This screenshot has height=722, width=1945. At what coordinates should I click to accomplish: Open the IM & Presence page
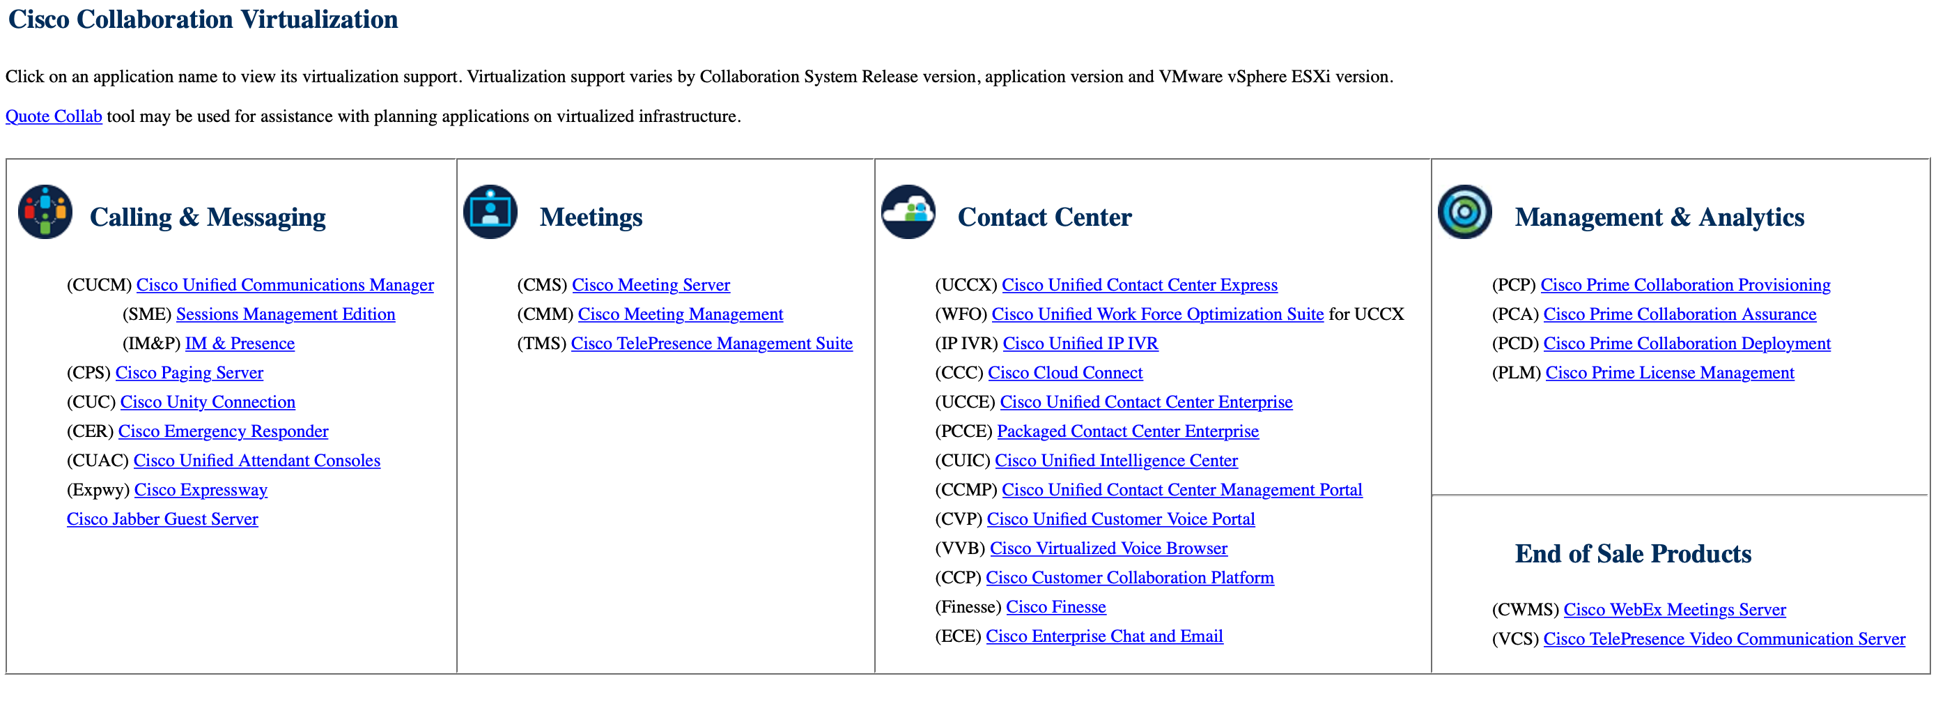coord(240,343)
